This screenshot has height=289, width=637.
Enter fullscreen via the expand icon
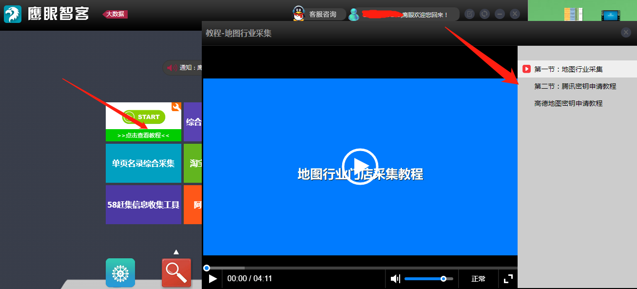point(508,279)
